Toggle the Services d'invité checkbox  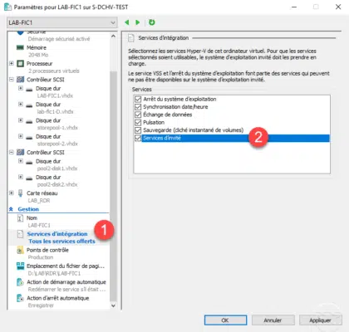click(138, 138)
